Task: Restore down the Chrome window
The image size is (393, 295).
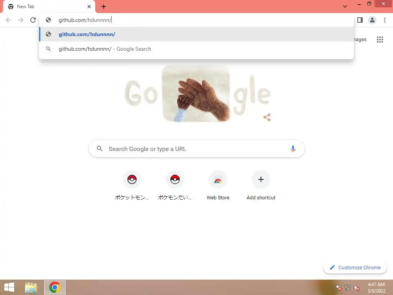Action: click(369, 4)
